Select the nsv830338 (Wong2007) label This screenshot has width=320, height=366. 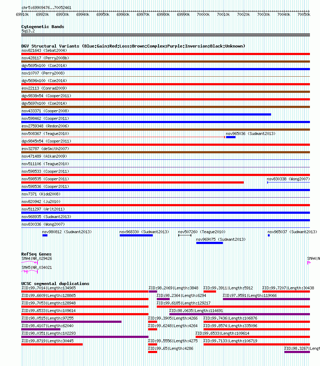288,179
